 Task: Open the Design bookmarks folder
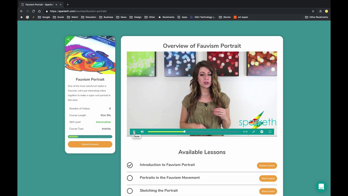tap(135, 17)
